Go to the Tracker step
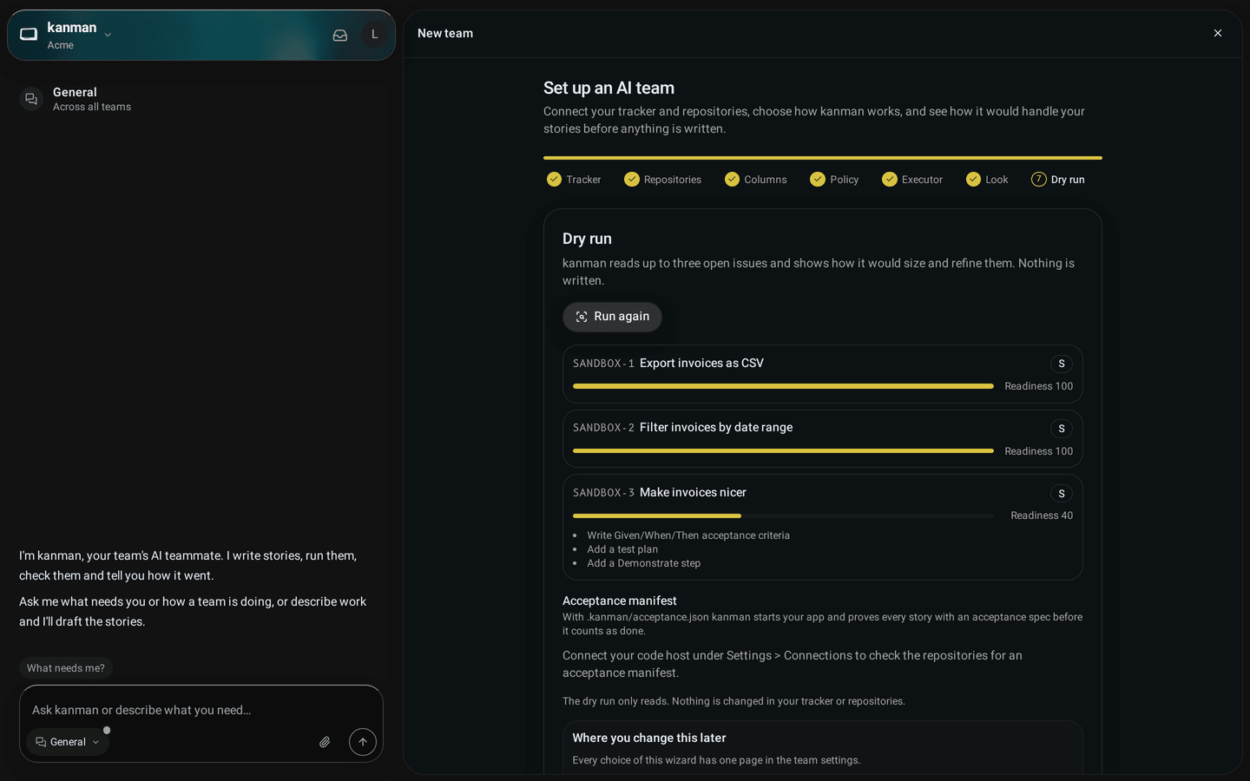 pyautogui.click(x=574, y=180)
